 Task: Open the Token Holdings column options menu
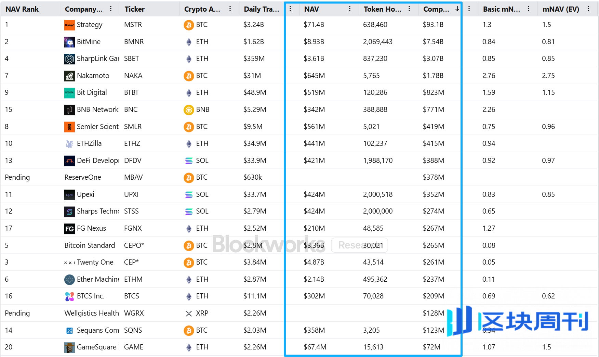tap(409, 9)
